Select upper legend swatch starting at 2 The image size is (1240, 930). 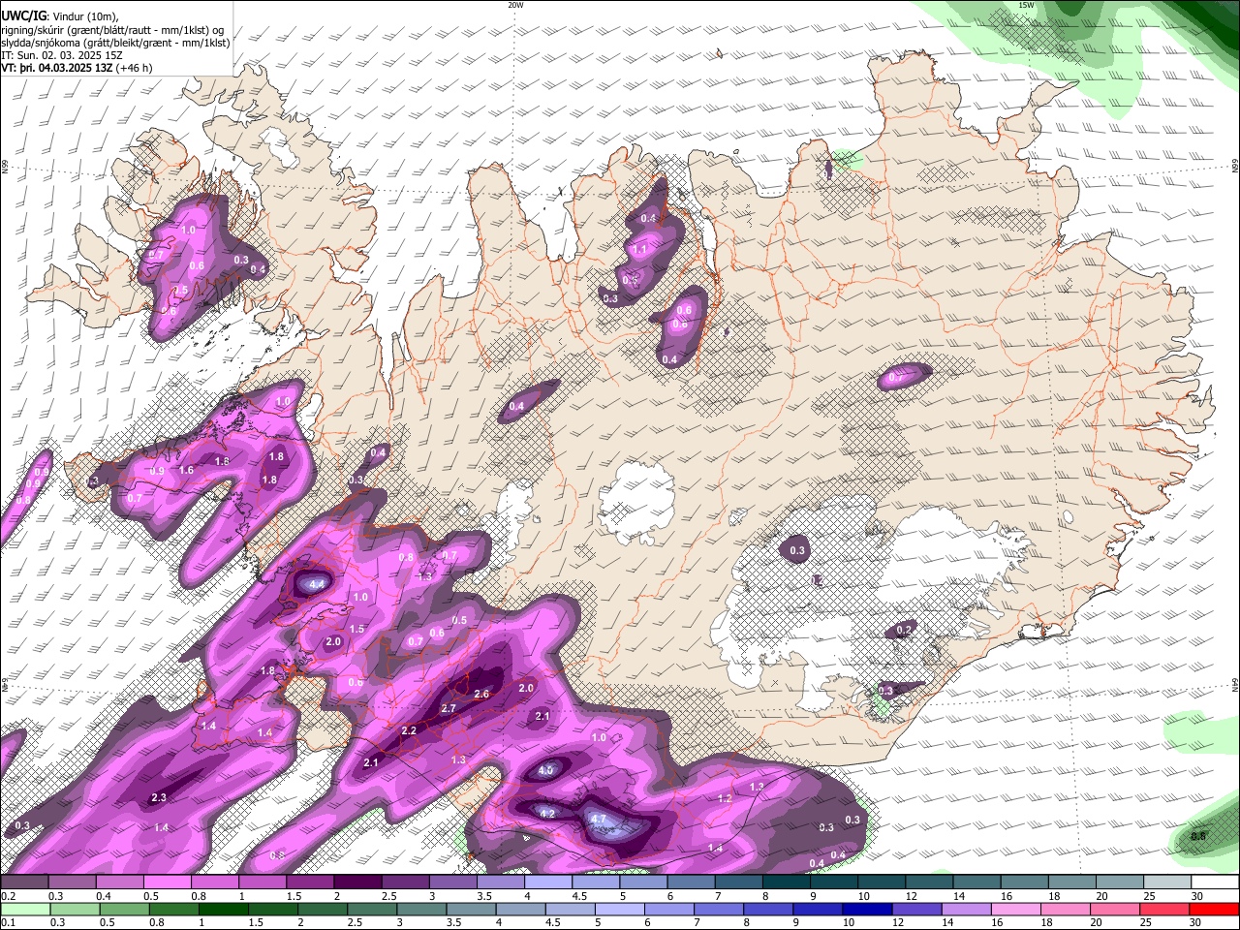tap(357, 883)
